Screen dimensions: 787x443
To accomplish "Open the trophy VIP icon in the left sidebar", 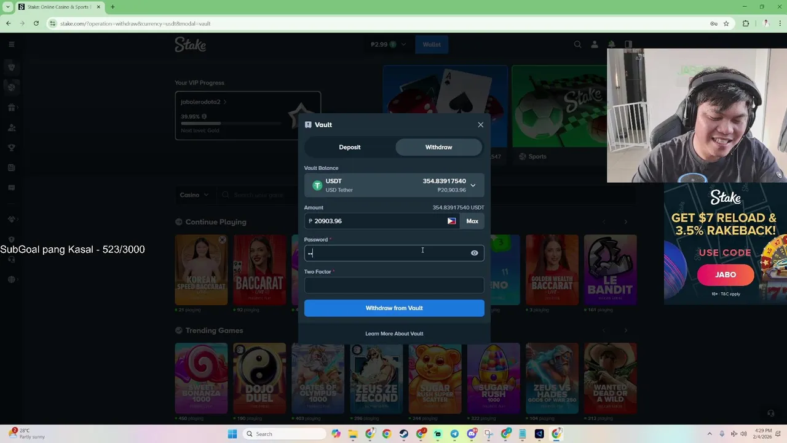I will [11, 148].
